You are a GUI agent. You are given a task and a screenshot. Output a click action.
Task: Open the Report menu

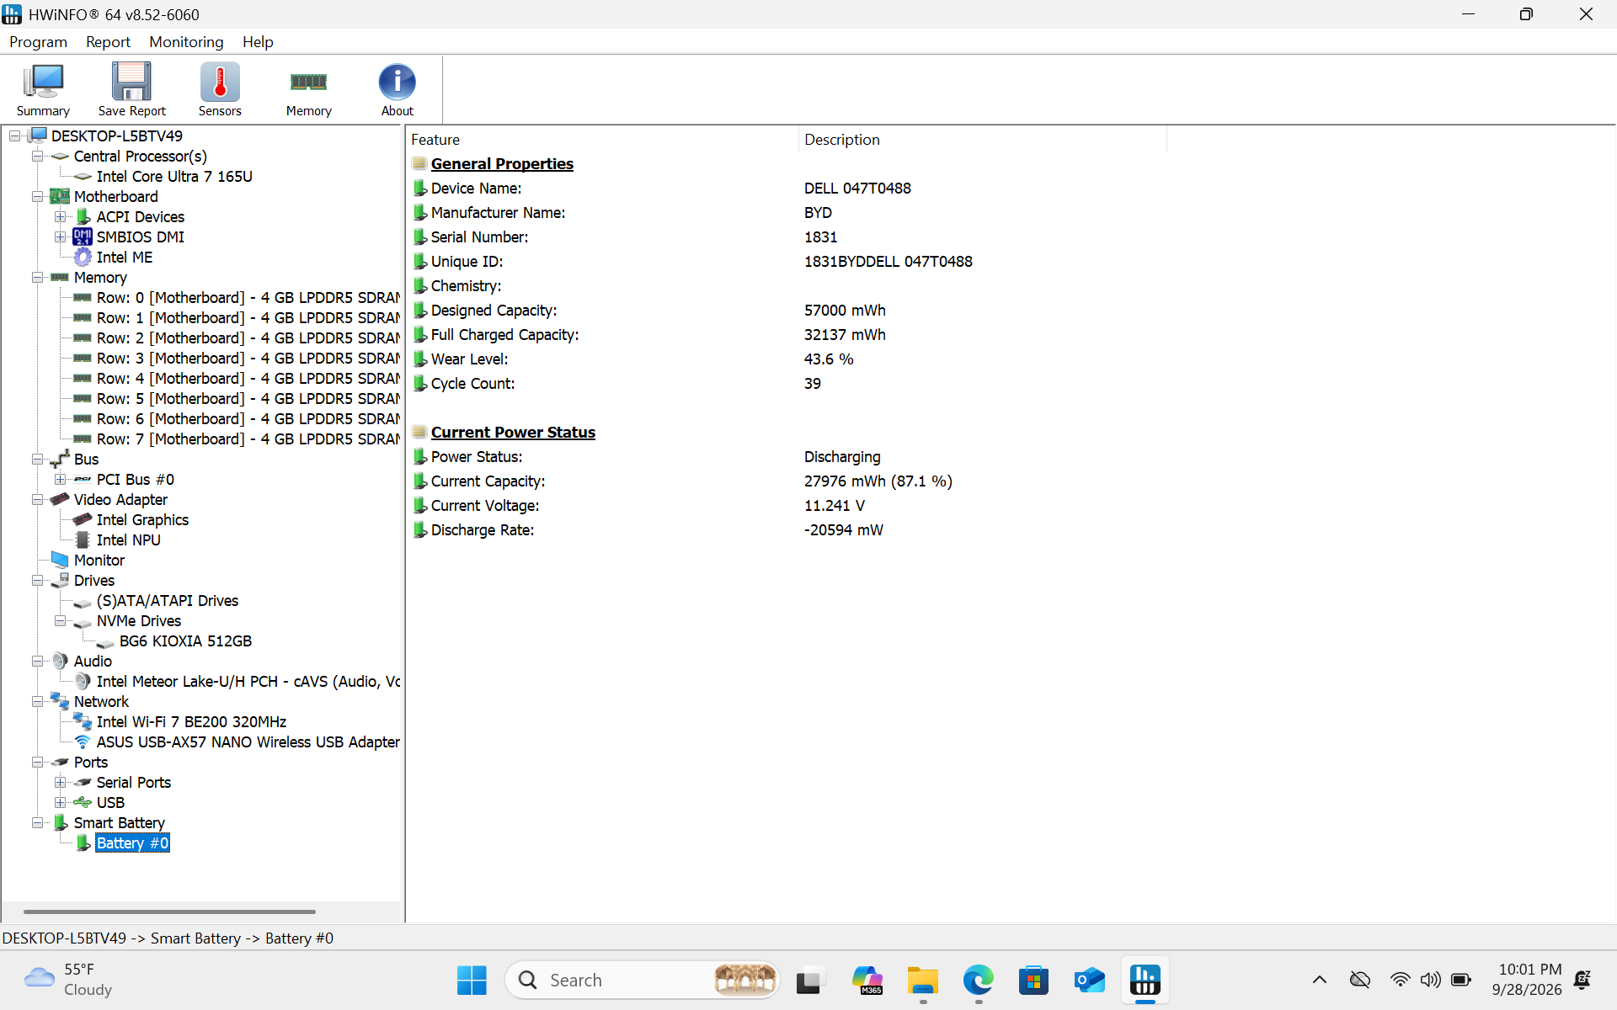(x=108, y=42)
